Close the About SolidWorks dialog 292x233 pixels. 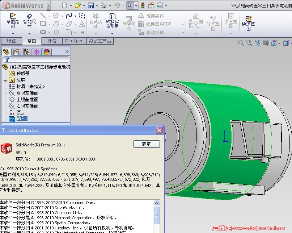(160, 130)
